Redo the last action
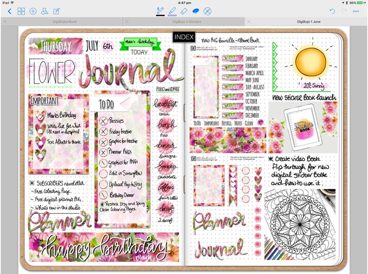 344,11
